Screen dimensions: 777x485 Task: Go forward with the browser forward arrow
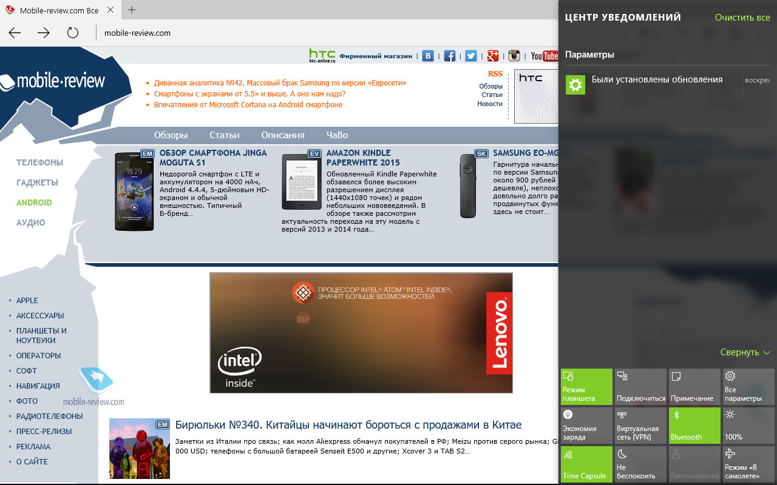point(44,33)
